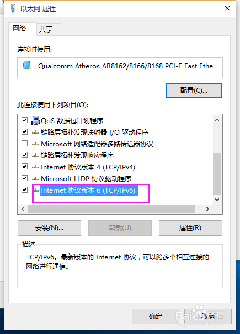Click the icon beside Microsoft 网络适配器多路传送器协议
The width and height of the screenshot is (240, 334).
(x=35, y=144)
